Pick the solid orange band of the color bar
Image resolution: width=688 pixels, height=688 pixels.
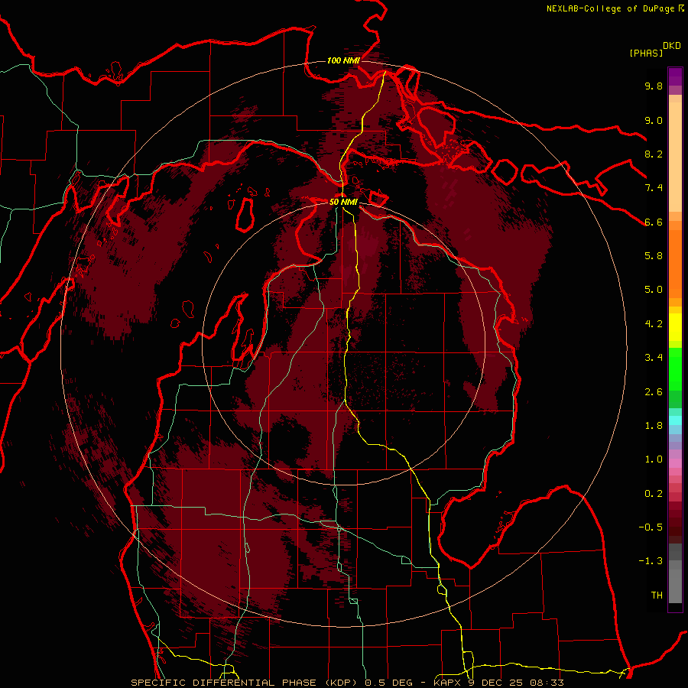675,264
